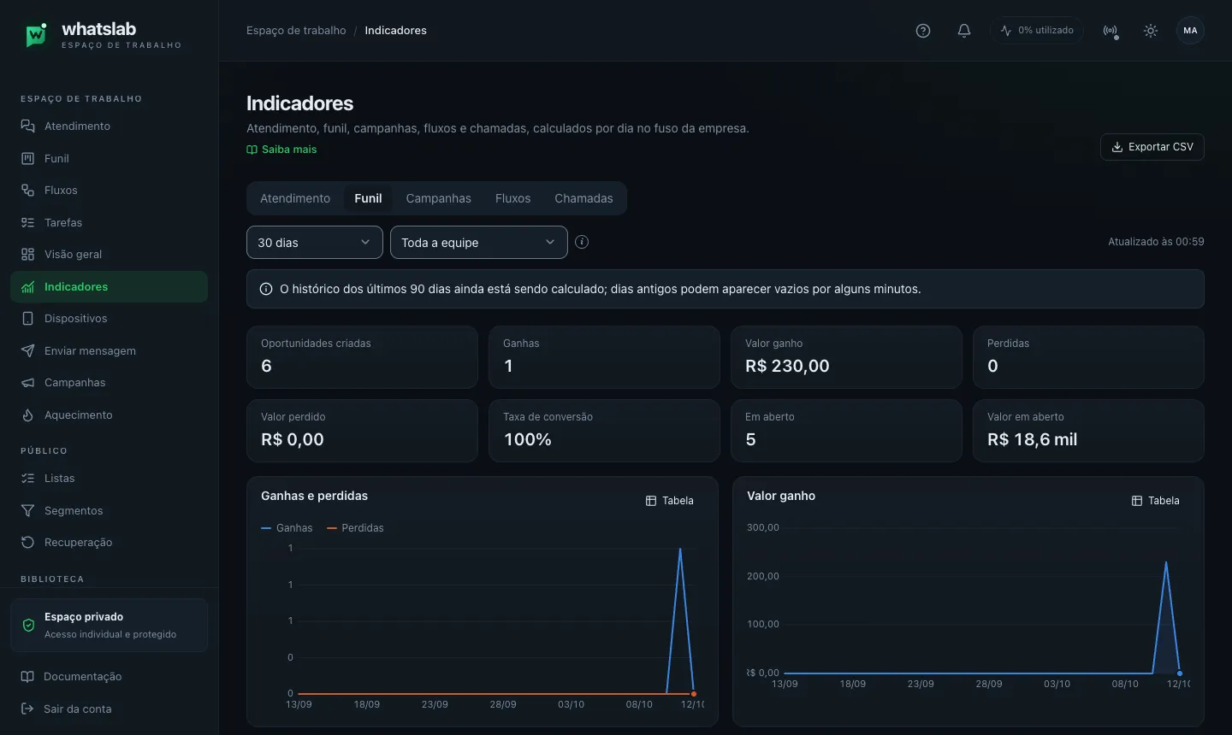The width and height of the screenshot is (1232, 735).
Task: Open Enviar mensagem in the sidebar
Action: pos(109,350)
